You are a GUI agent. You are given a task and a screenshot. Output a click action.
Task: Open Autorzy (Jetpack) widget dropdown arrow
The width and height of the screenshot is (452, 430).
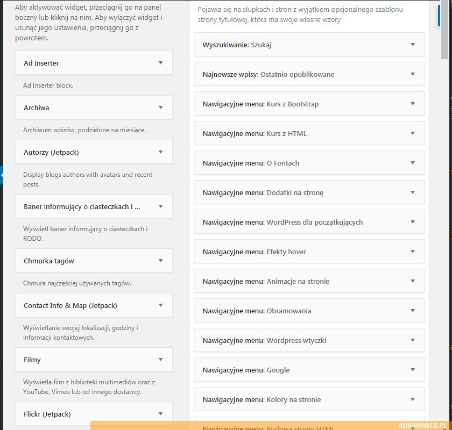(x=160, y=152)
